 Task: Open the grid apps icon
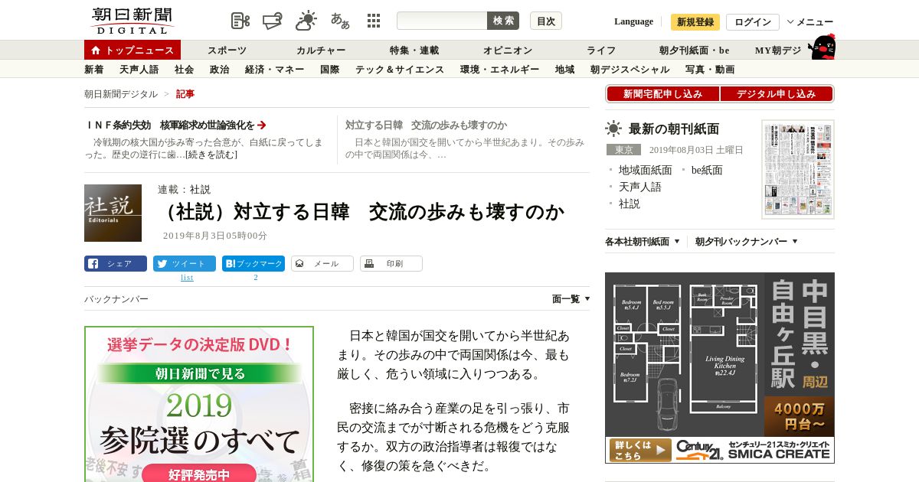tap(374, 21)
